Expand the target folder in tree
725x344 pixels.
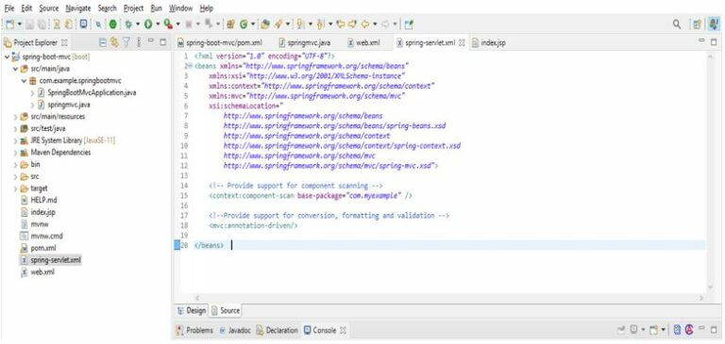coord(16,188)
